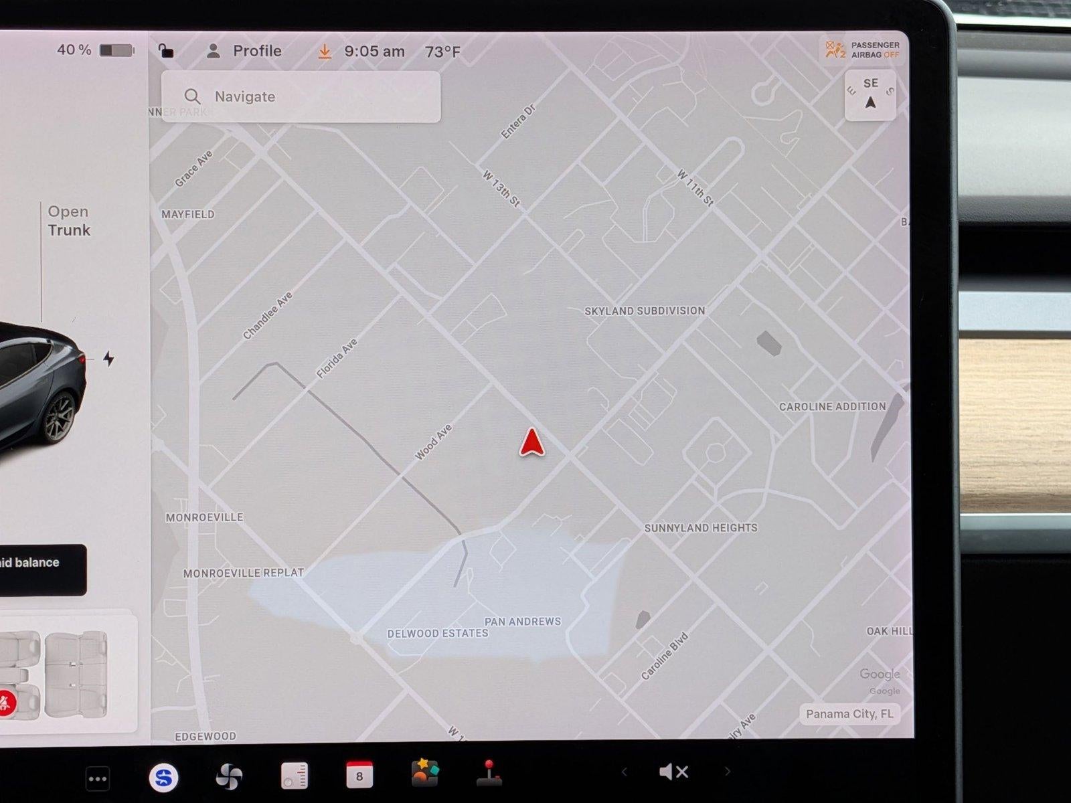This screenshot has width=1071, height=803.
Task: Open the radio app icon
Action: click(295, 776)
